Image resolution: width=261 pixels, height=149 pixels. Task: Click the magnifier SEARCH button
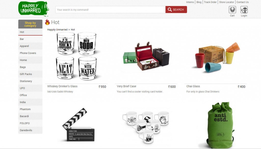[x=176, y=10]
